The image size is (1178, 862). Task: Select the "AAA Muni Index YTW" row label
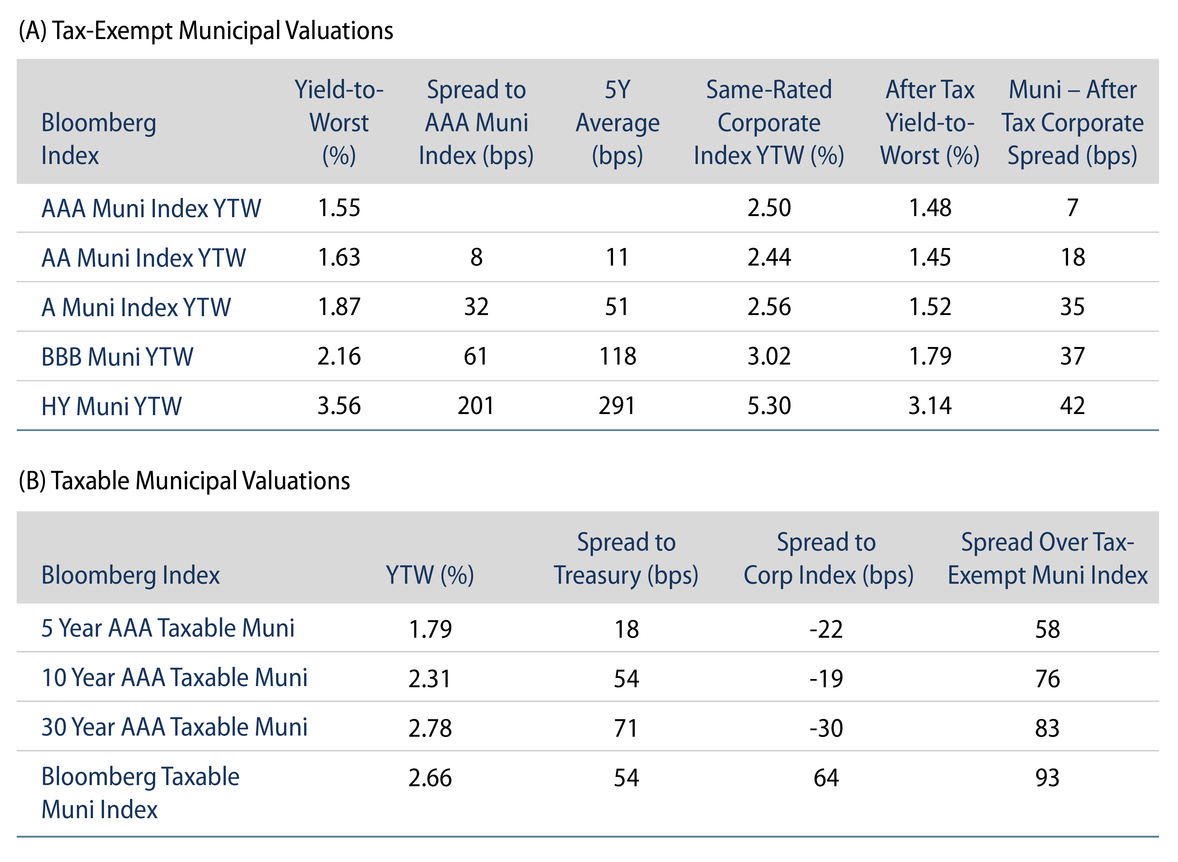tap(151, 208)
